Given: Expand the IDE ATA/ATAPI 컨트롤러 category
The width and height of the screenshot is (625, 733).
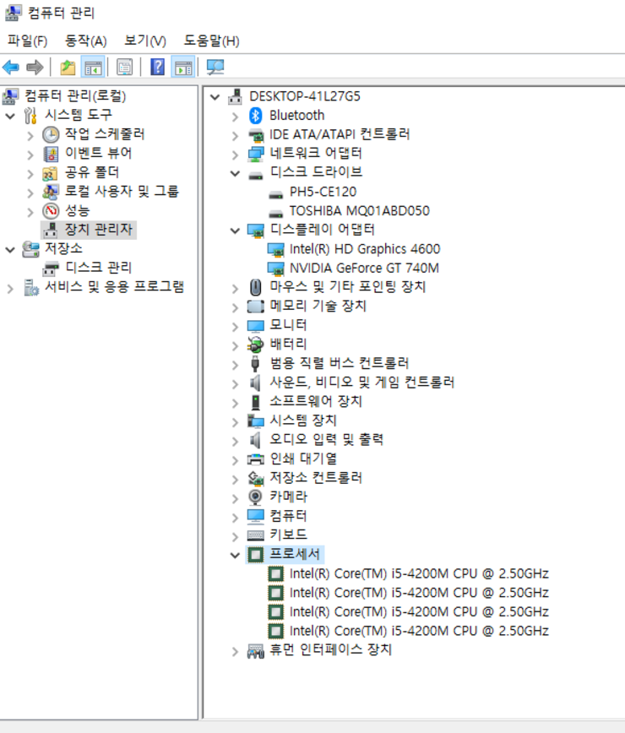Looking at the screenshot, I should (x=235, y=136).
